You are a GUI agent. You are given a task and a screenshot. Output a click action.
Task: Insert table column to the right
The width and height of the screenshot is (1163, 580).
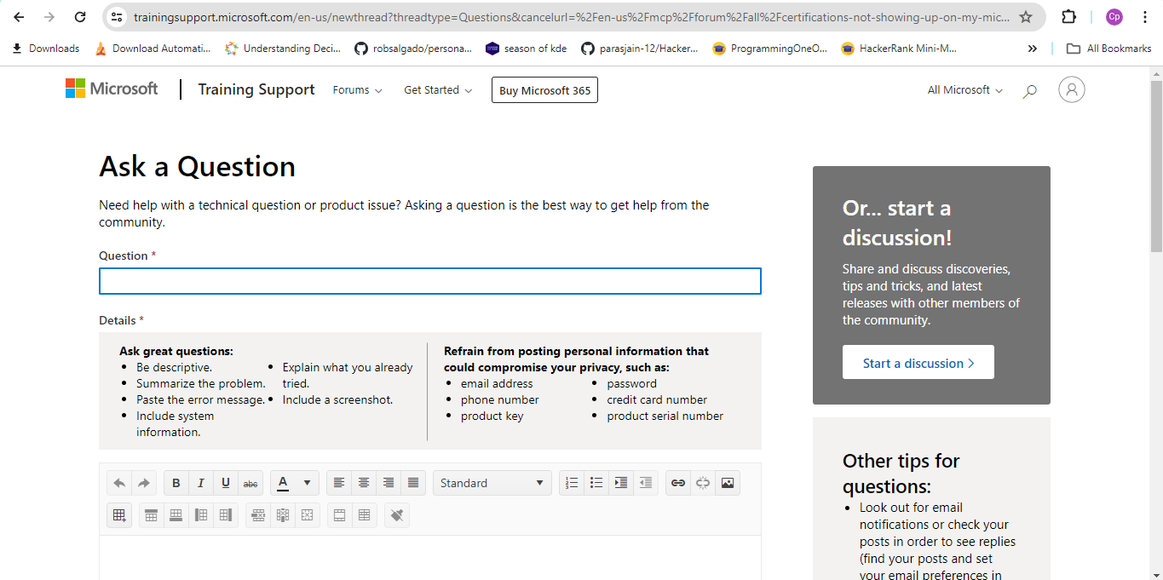(x=226, y=515)
